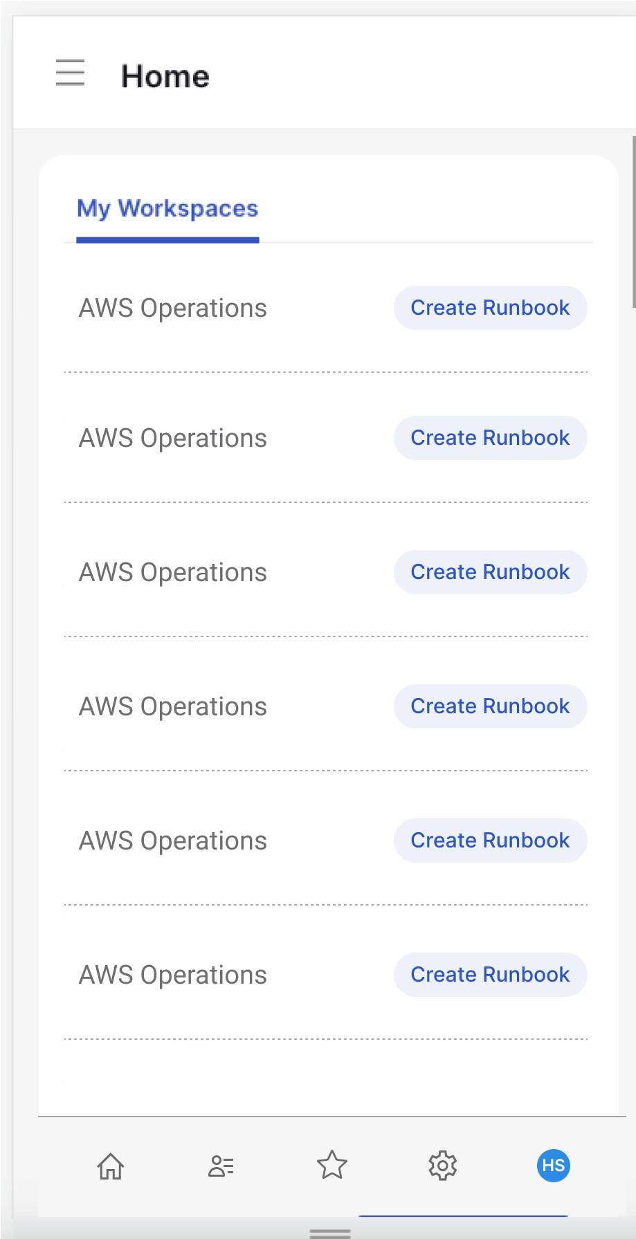This screenshot has width=636, height=1239.
Task: Open the fifth AWS Operations workspace
Action: pyautogui.click(x=173, y=841)
